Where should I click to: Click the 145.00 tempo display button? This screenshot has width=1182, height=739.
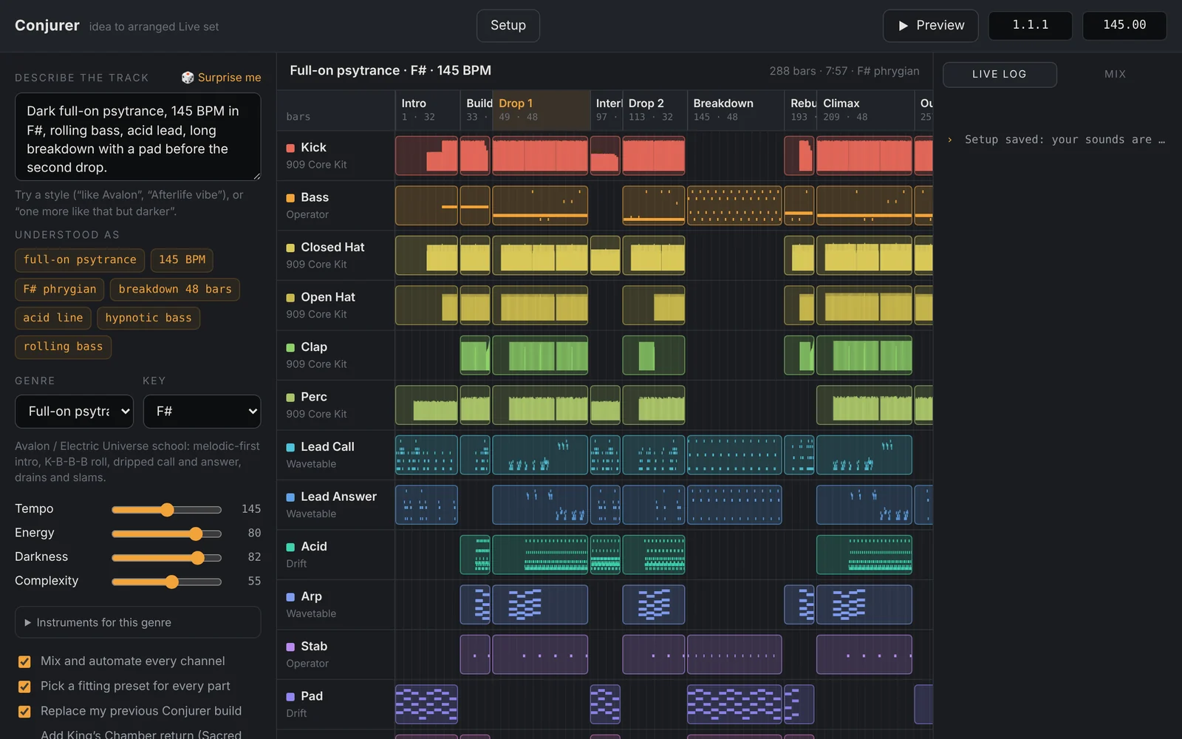(1124, 25)
